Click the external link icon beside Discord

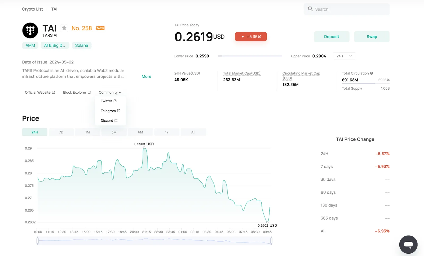coord(116,121)
